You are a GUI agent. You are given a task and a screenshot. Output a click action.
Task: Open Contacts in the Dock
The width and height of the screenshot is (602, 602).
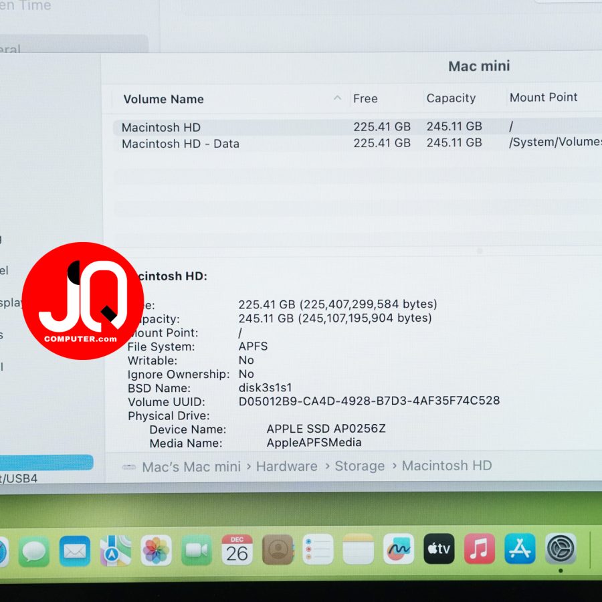(278, 550)
